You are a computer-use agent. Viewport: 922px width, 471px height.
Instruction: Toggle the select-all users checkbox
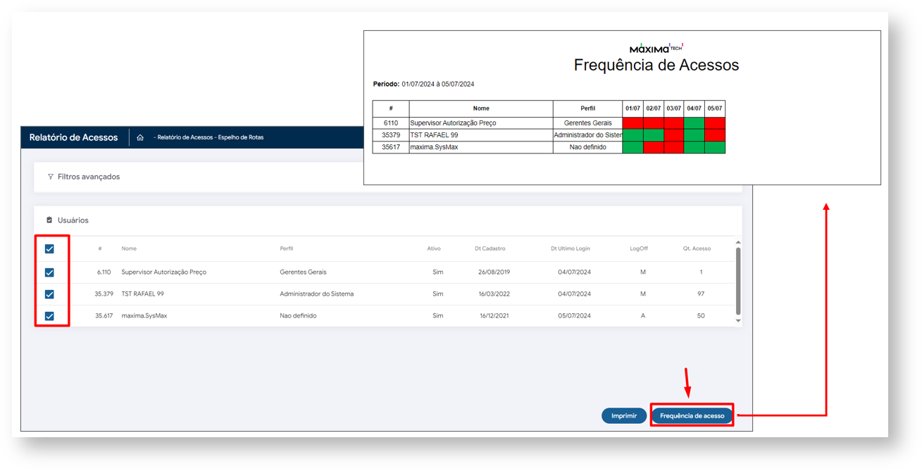tap(49, 249)
